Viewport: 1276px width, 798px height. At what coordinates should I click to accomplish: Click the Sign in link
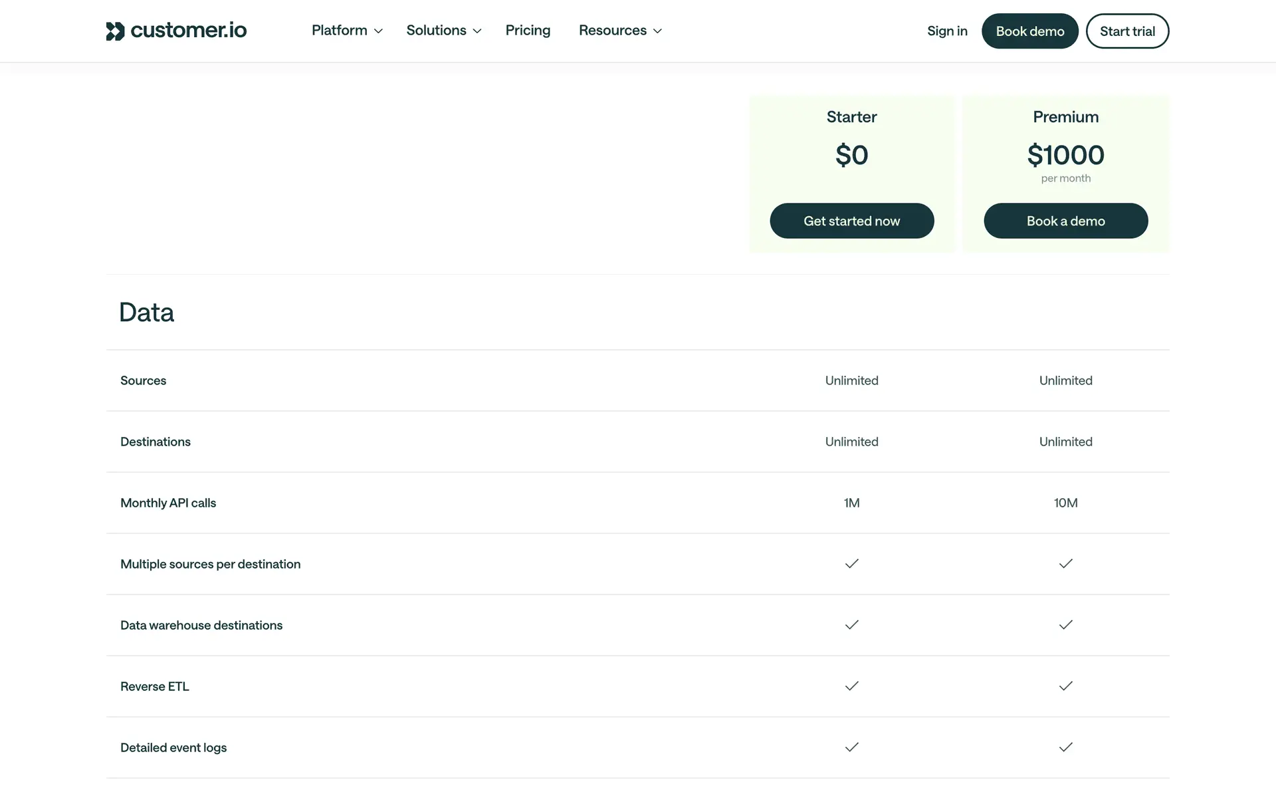click(x=947, y=31)
